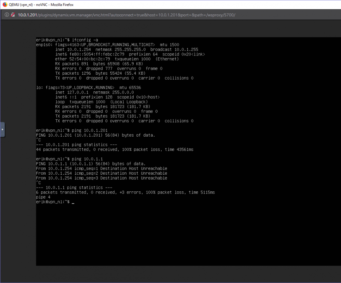Click 'RX packets 891' line under enp1s0
341x283 pixels.
99,64
